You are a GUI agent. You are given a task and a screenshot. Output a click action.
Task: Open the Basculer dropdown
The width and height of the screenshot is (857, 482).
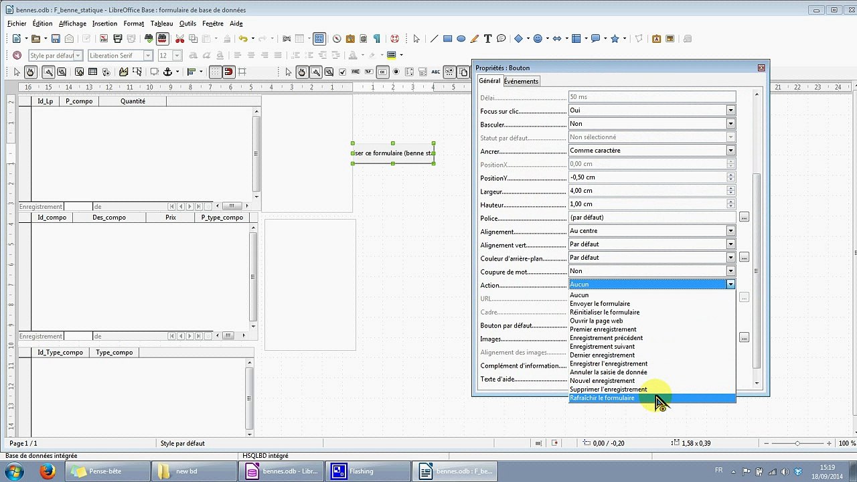point(730,124)
